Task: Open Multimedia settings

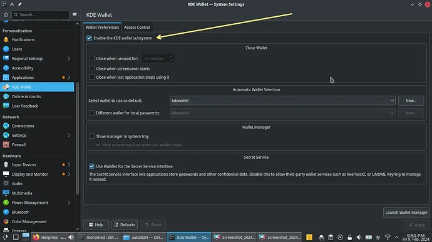Action: coord(37,193)
